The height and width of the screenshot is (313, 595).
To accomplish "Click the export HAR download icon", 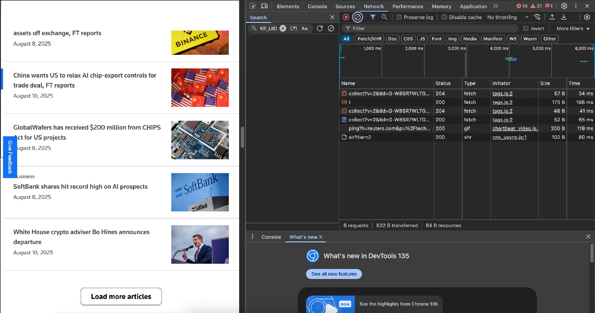I will click(x=564, y=17).
